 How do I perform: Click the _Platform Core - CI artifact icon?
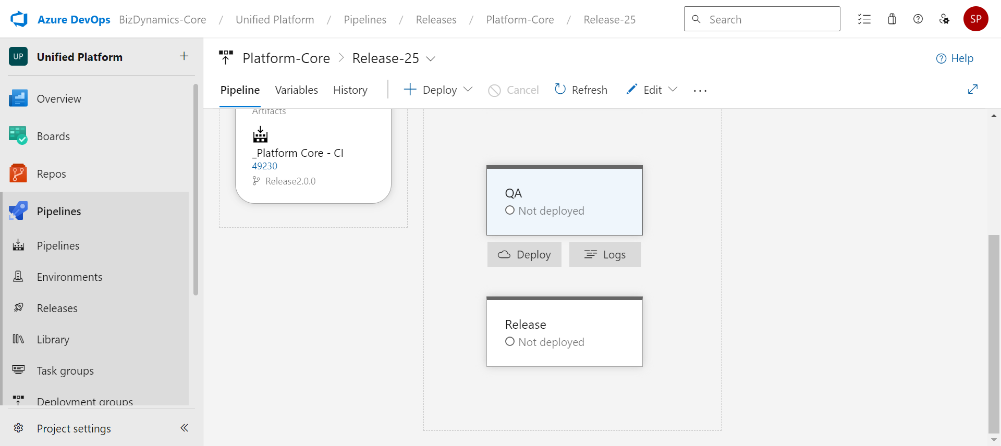point(260,134)
